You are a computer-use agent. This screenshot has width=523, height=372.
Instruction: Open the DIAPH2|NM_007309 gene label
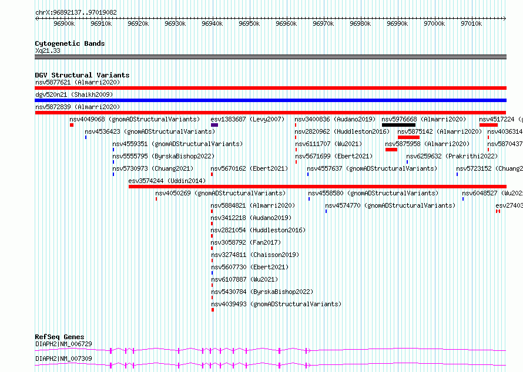point(63,359)
